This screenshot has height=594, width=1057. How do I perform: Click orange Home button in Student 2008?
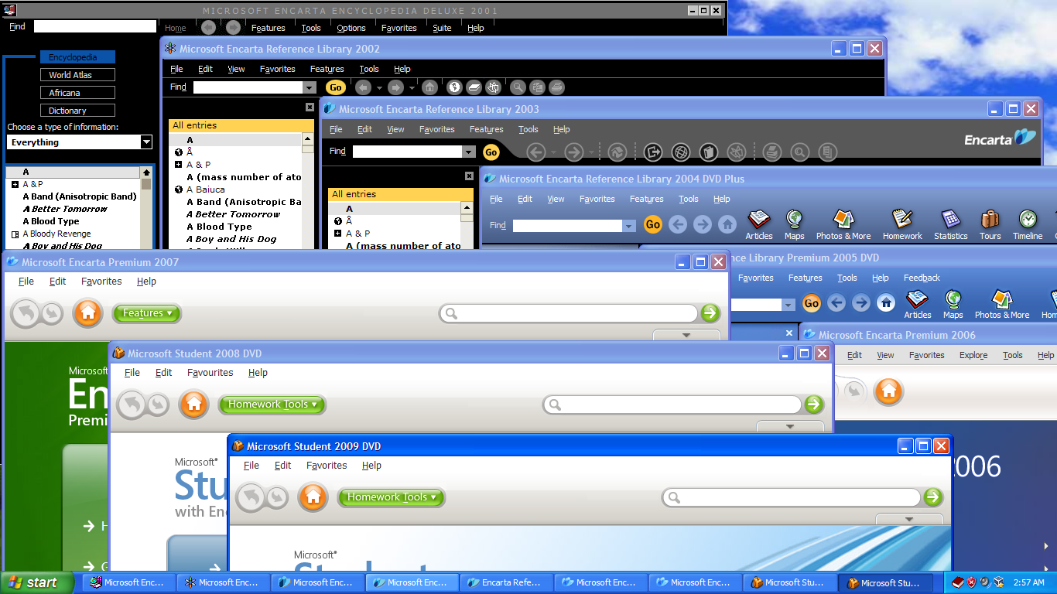coord(193,404)
